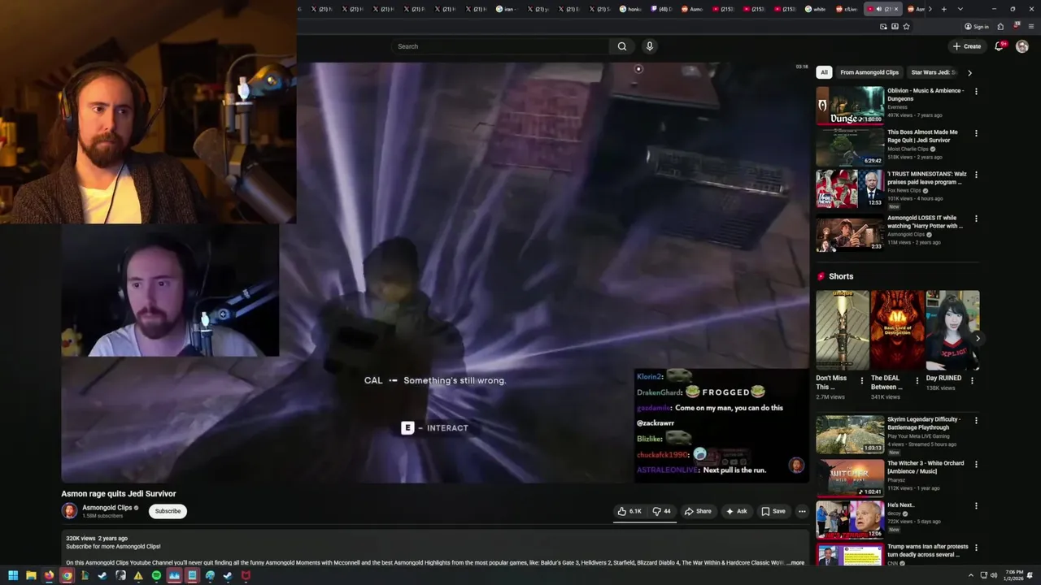The width and height of the screenshot is (1041, 585).
Task: Click the Share button under the video
Action: [698, 511]
